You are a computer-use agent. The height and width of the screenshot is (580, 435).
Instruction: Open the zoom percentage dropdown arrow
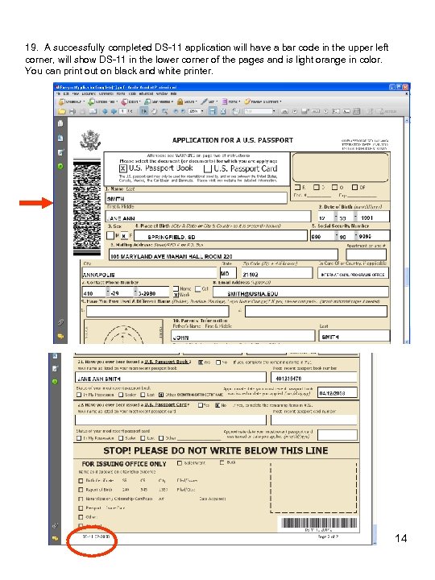202,111
